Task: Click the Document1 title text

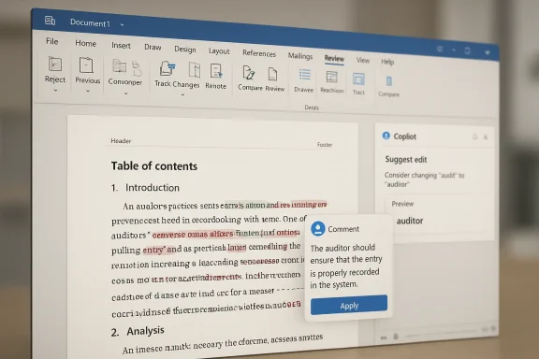Action: coord(90,23)
